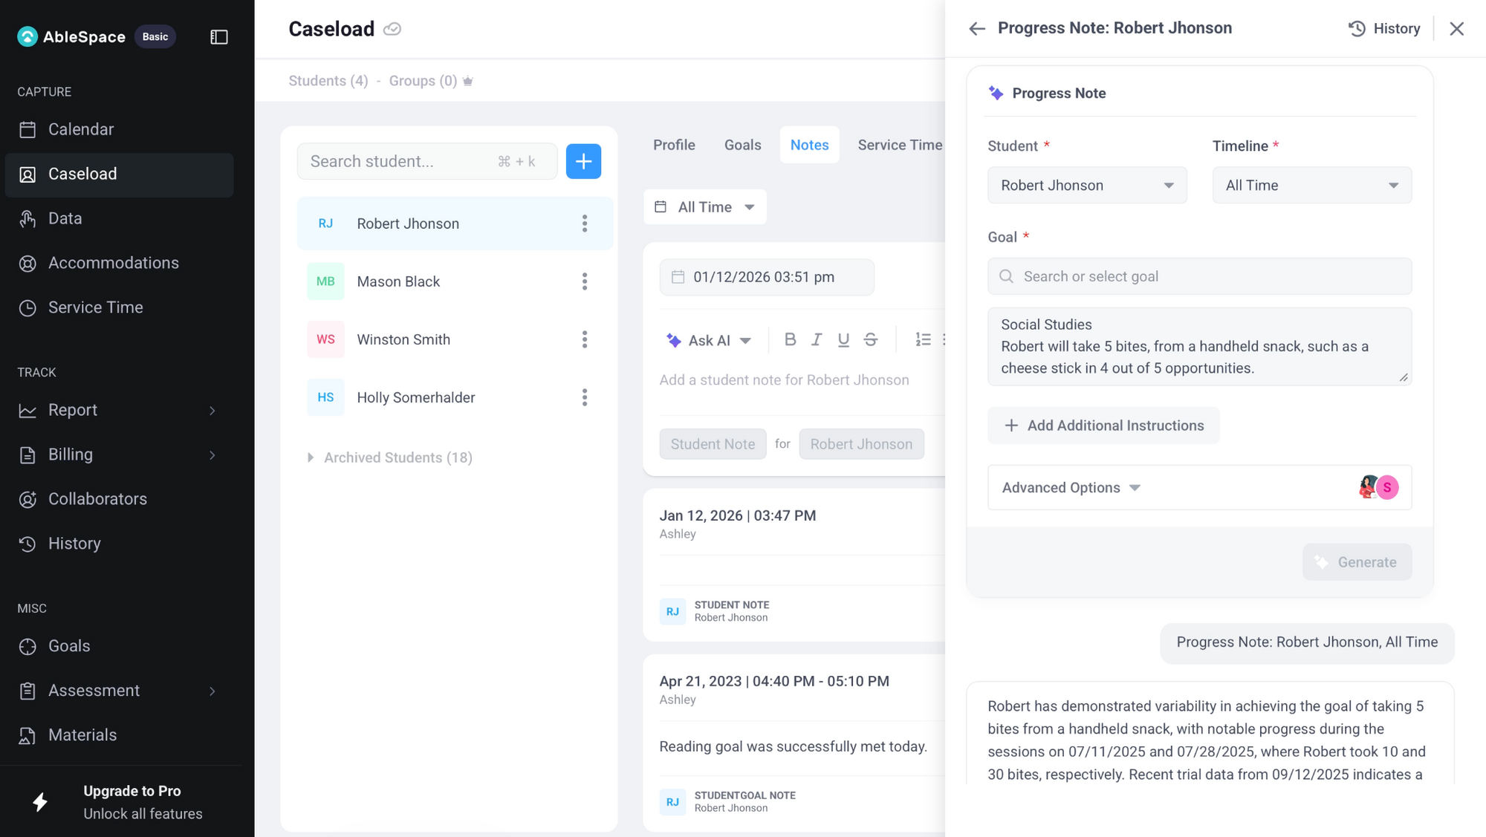Open the Timeline dropdown in Progress Note
This screenshot has width=1486, height=837.
[1311, 185]
